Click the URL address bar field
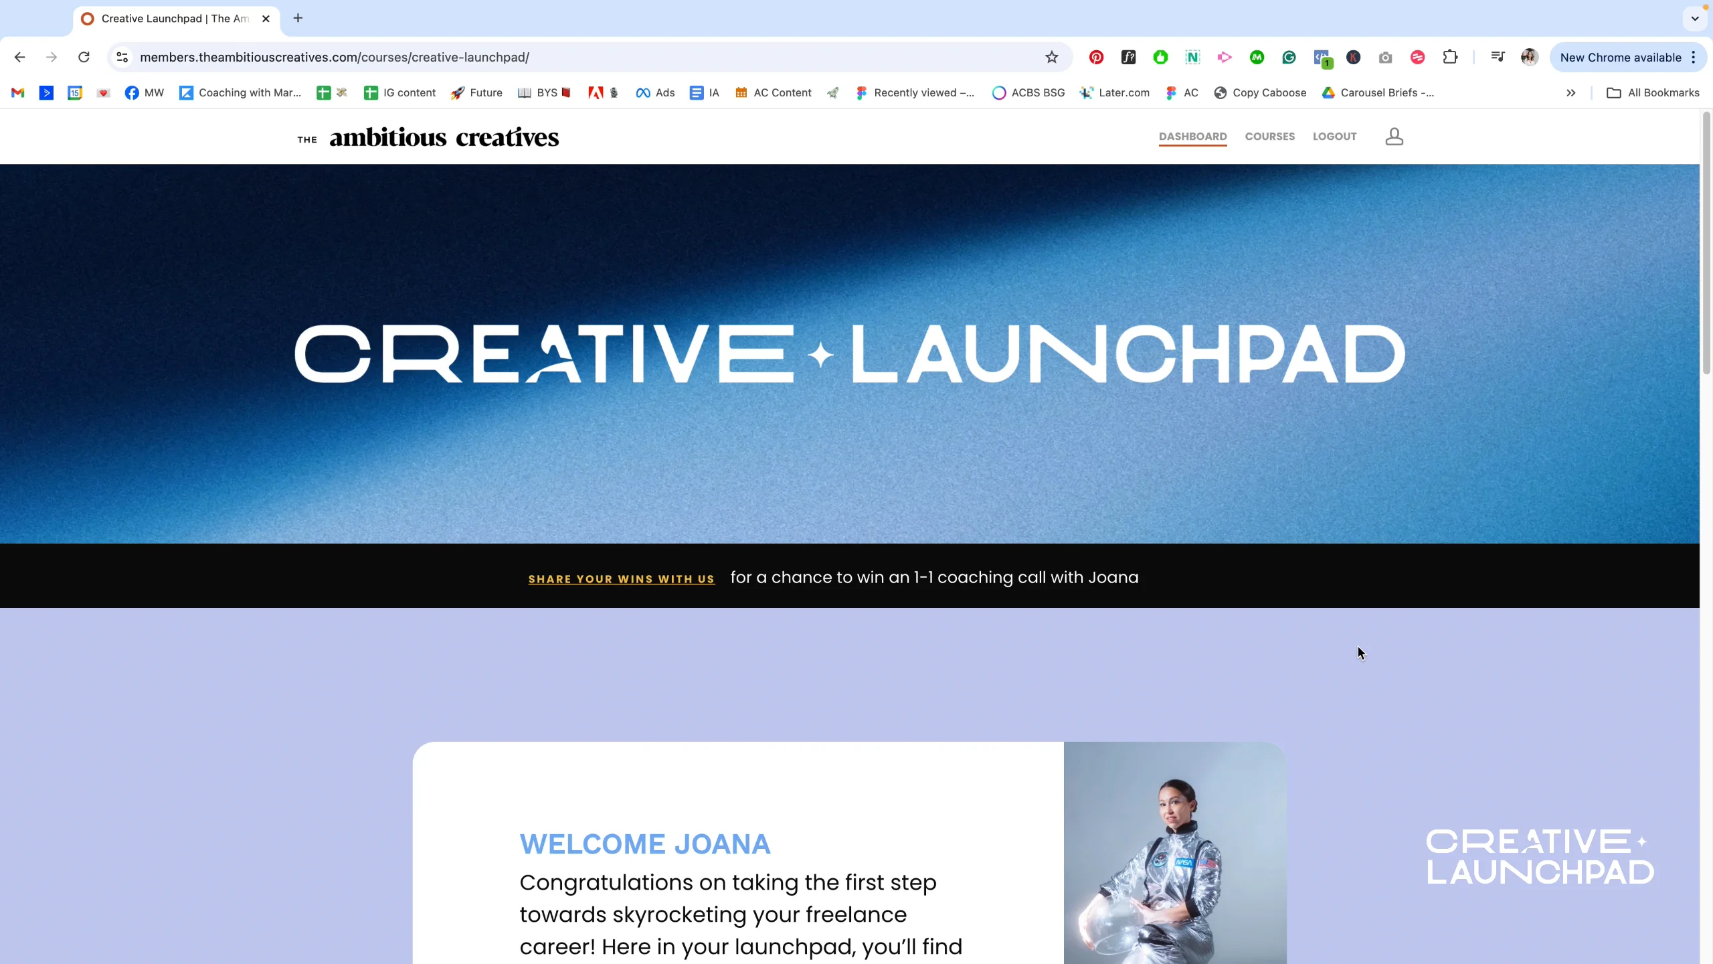Viewport: 1713px width, 964px height. [x=583, y=58]
